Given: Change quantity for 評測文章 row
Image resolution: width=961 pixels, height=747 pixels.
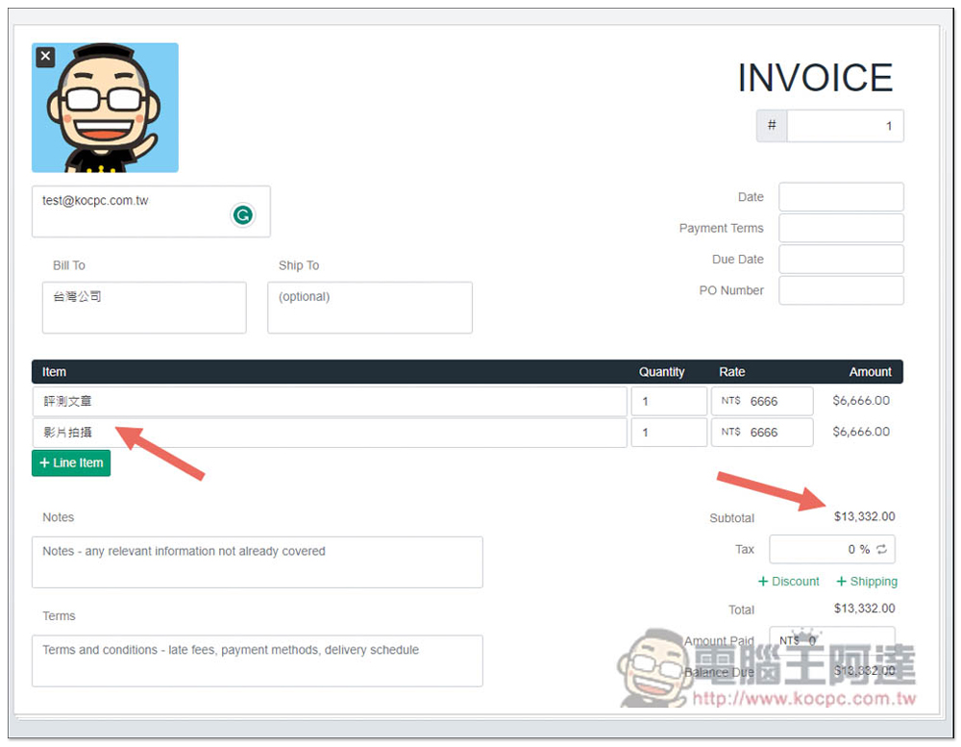Looking at the screenshot, I should coord(669,401).
